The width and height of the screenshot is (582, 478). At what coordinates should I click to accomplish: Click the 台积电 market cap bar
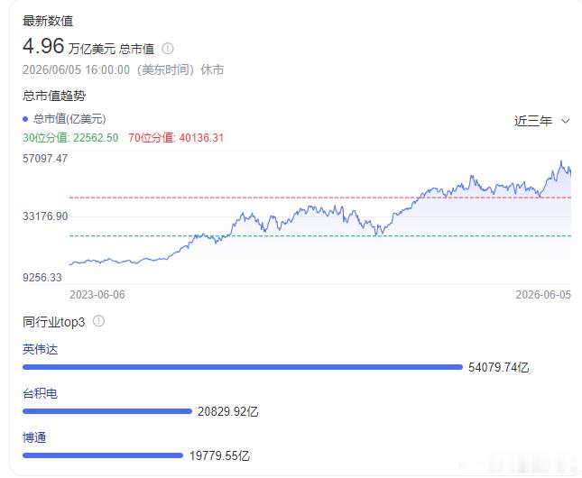click(106, 411)
